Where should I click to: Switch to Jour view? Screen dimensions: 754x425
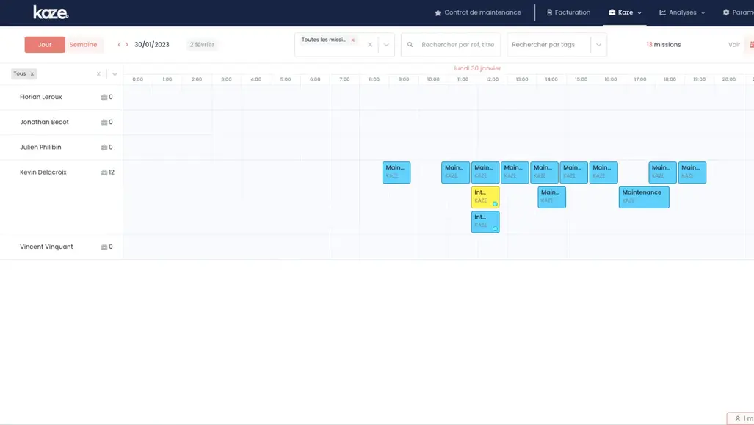point(45,44)
